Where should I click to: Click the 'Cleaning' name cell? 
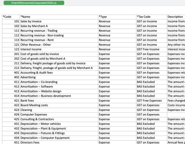(59, 110)
